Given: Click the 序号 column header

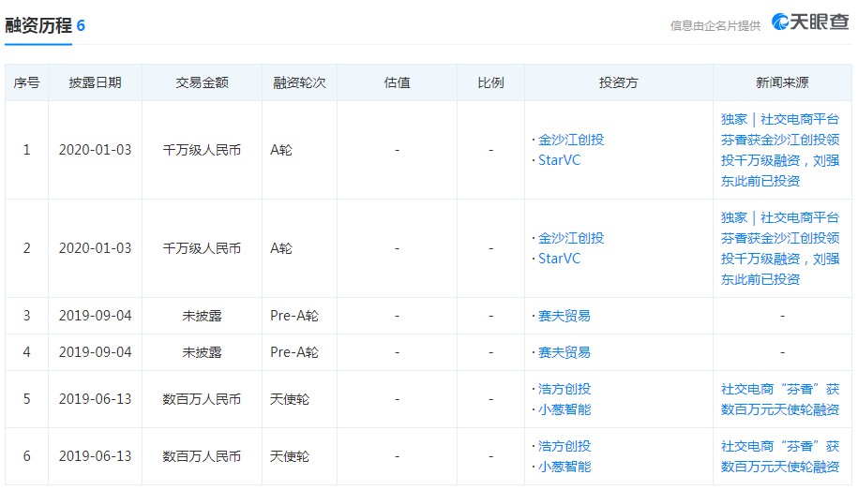Looking at the screenshot, I should click(26, 82).
